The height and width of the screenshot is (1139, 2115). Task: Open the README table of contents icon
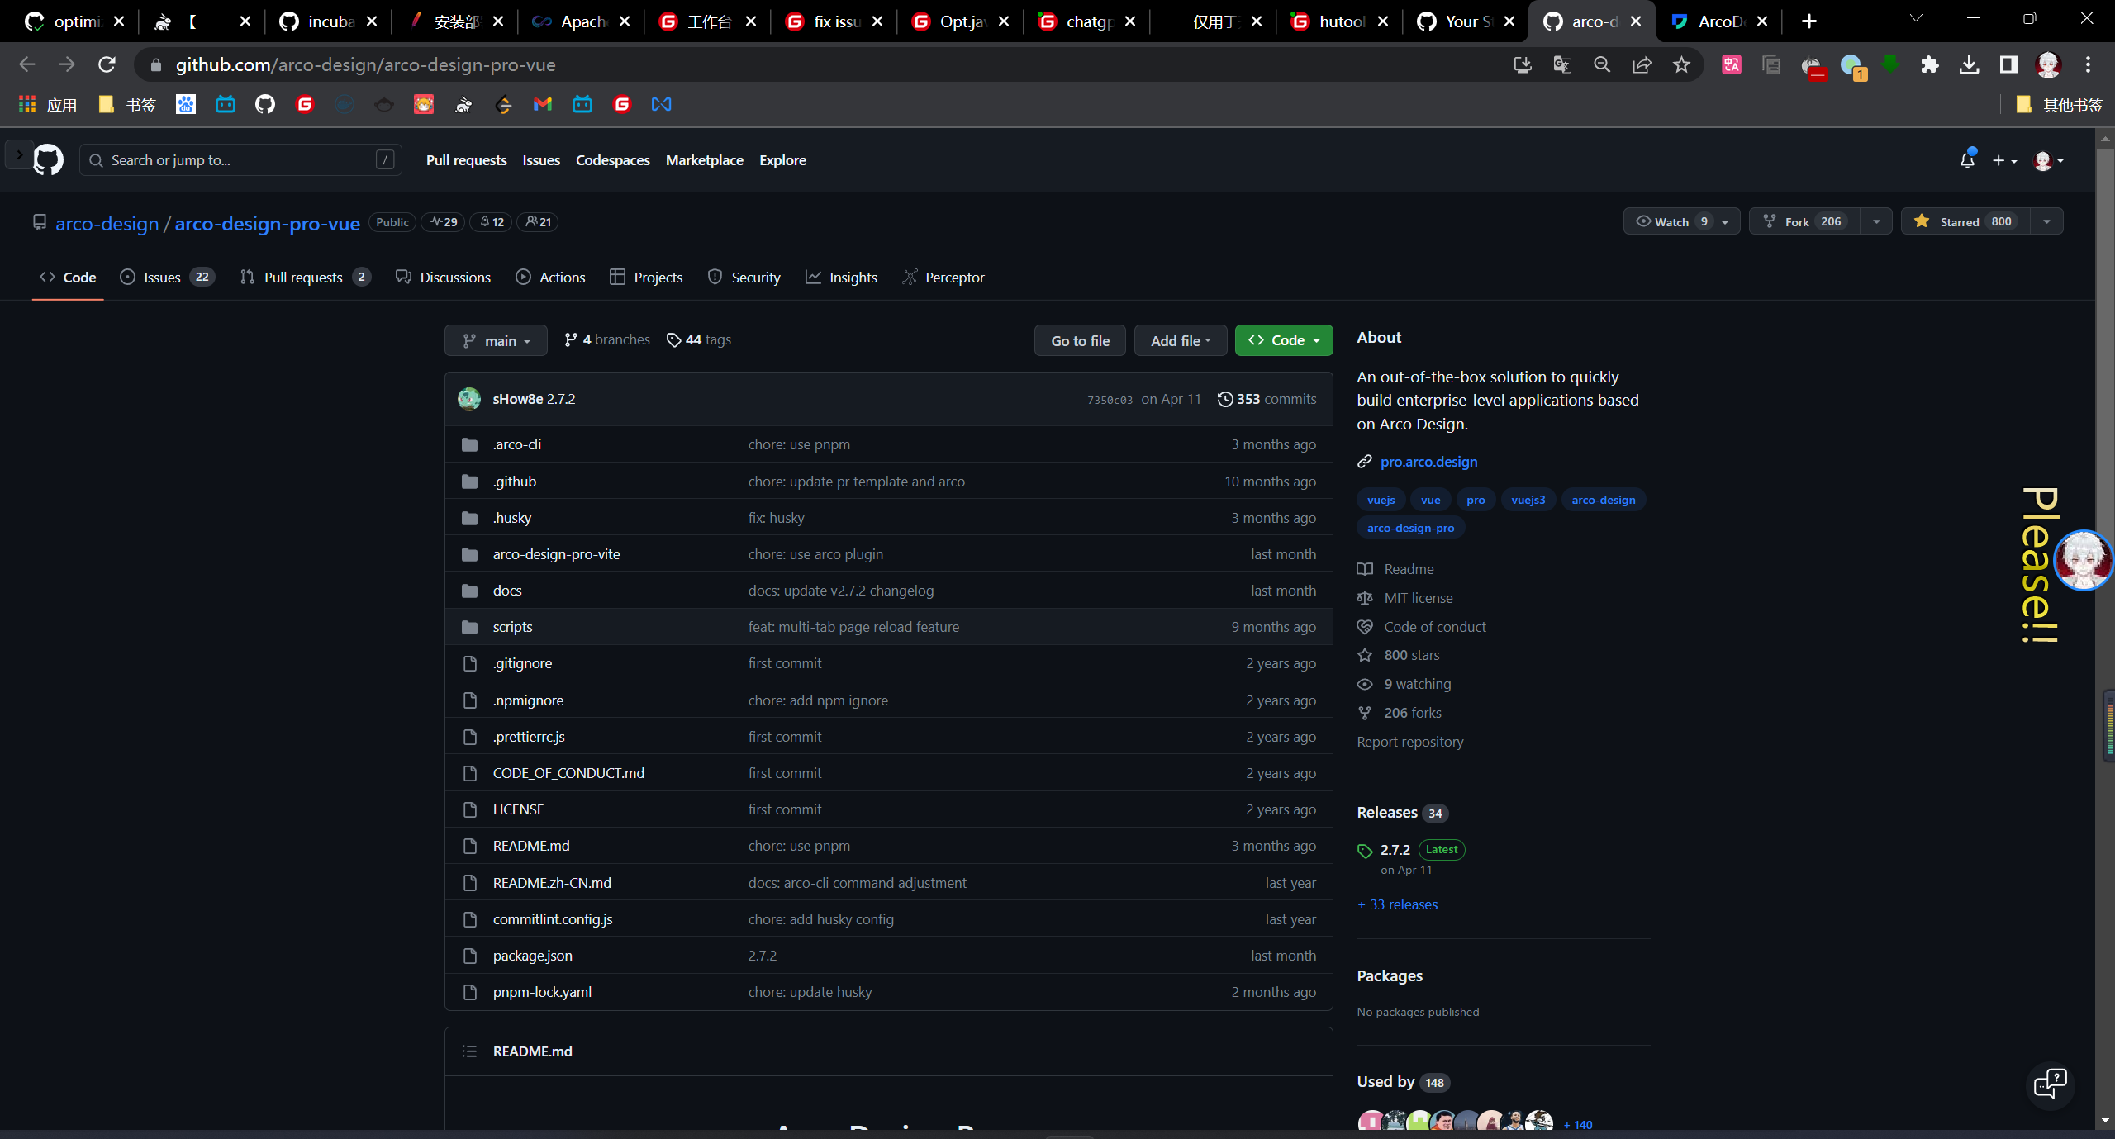(x=469, y=1051)
